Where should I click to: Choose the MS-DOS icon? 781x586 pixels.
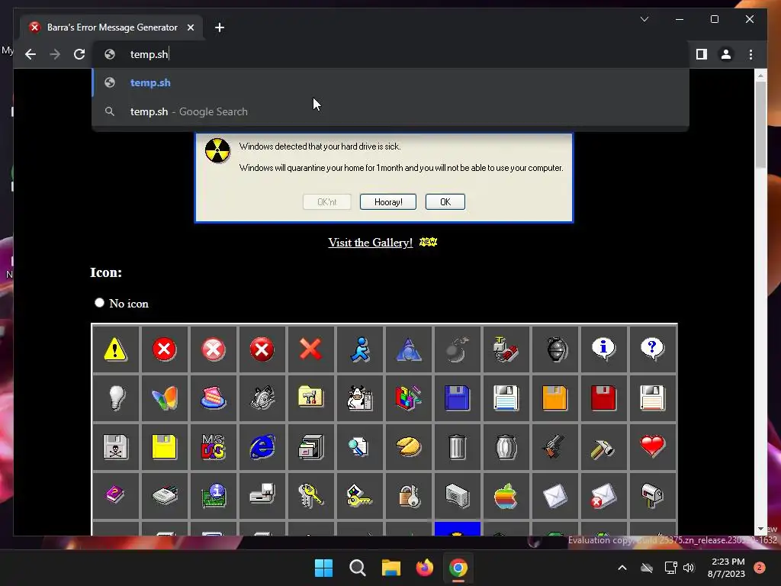coord(213,446)
